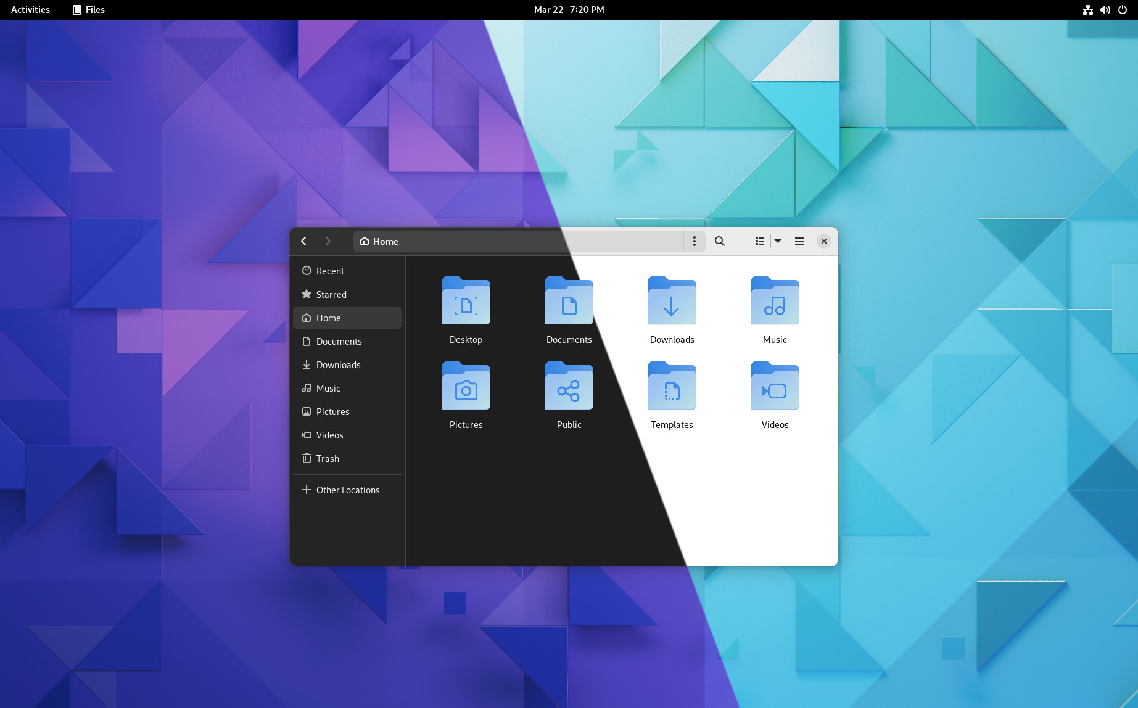The height and width of the screenshot is (708, 1138).
Task: Open Downloads in the sidebar
Action: [347, 364]
